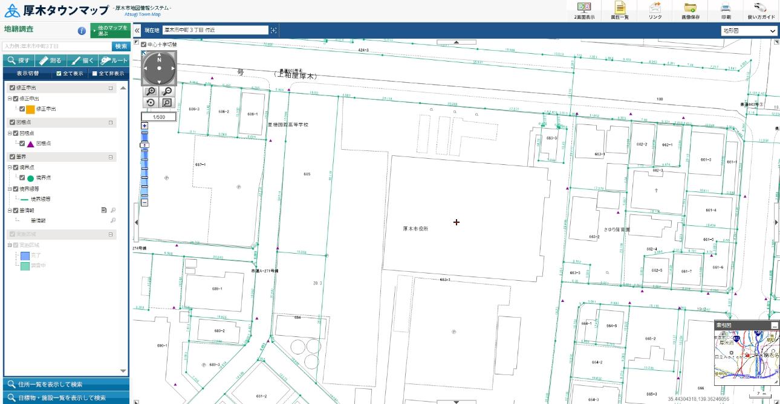Click 他のマップを選ぶ button
Screen dimensions: 780x404
109,31
